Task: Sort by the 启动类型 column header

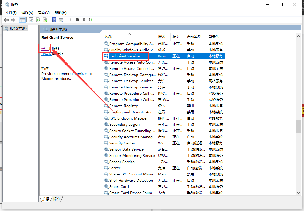Action: pos(196,37)
